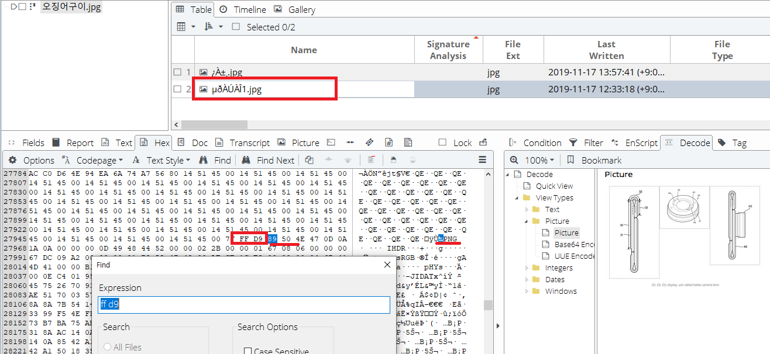This screenshot has width=770, height=354.
Task: Toggle the Selected 0/2 checkbox
Action: (x=236, y=27)
